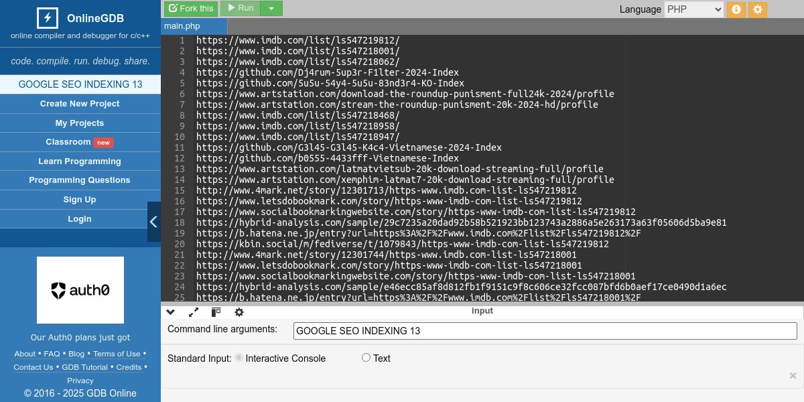Open the Run button's dropdown arrow
The image size is (804, 402).
271,8
